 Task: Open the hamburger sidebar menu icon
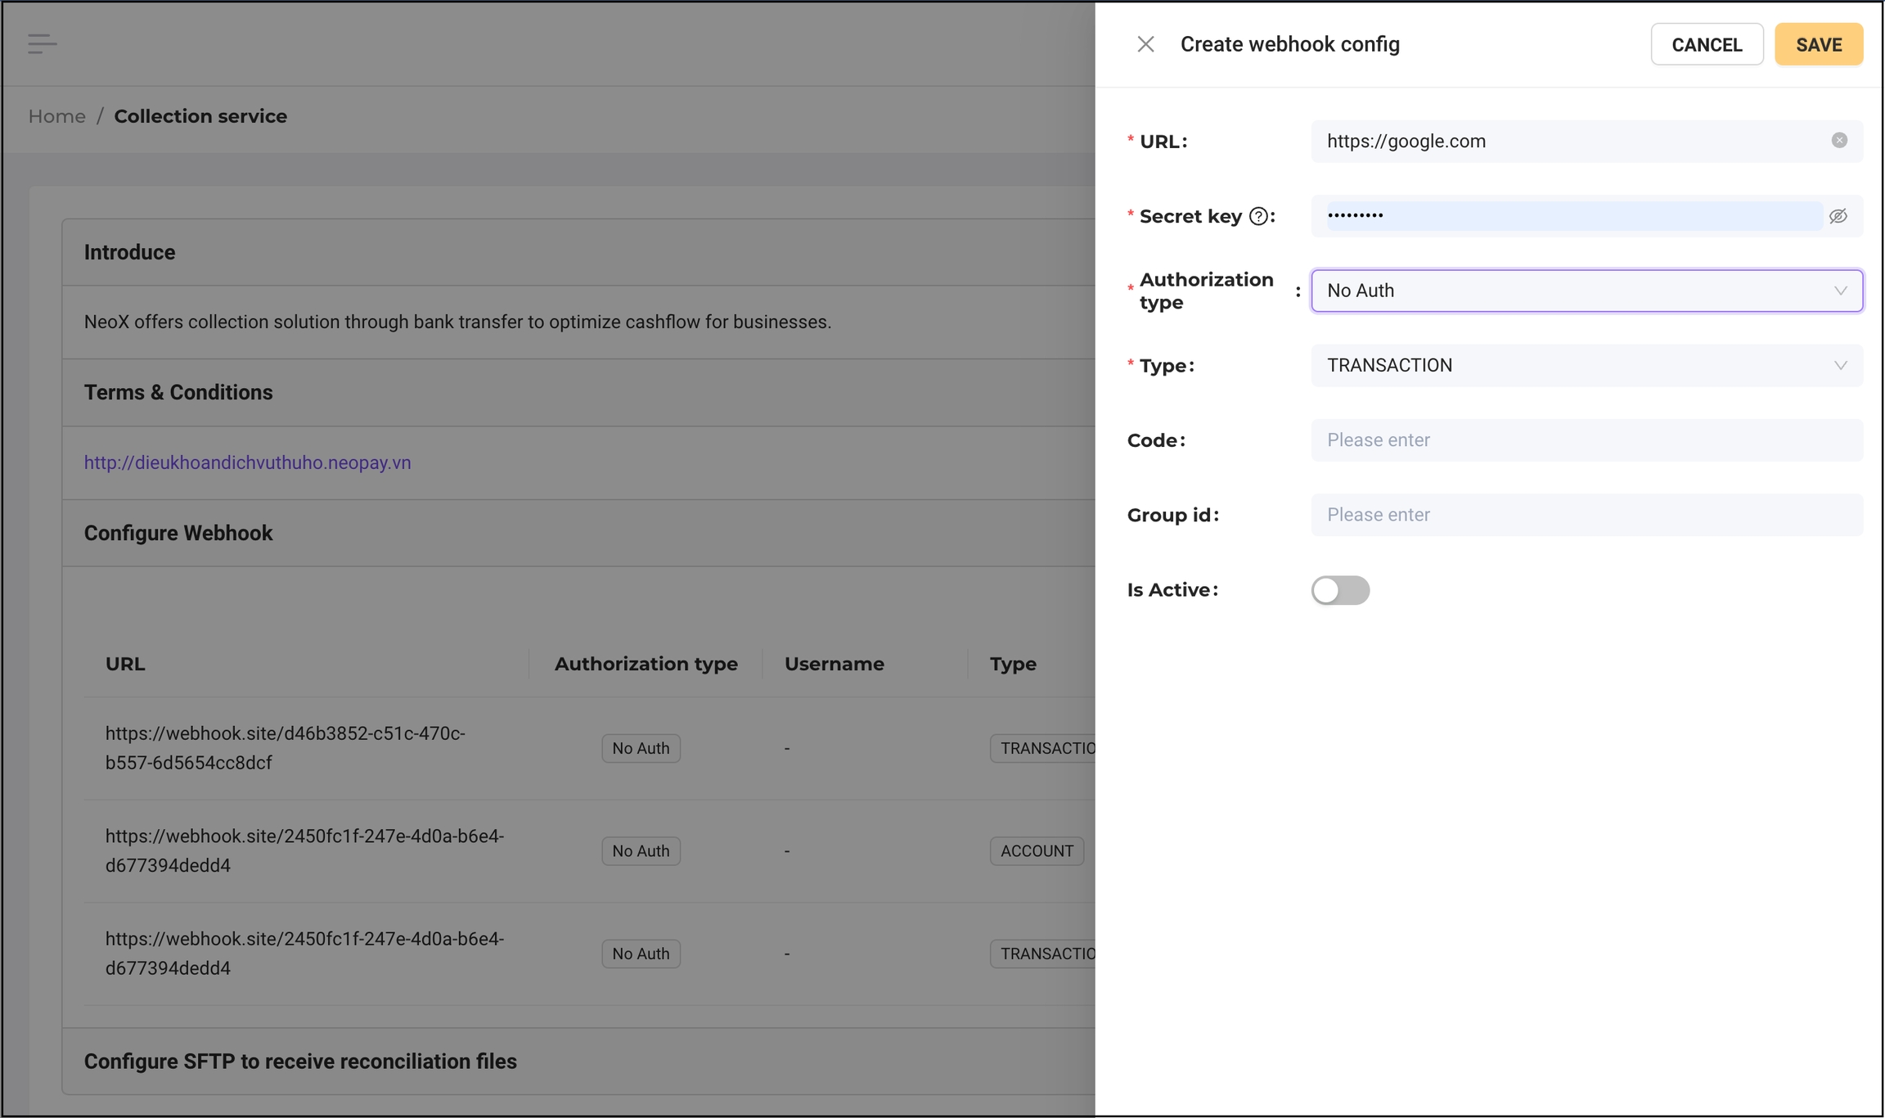coord(42,43)
